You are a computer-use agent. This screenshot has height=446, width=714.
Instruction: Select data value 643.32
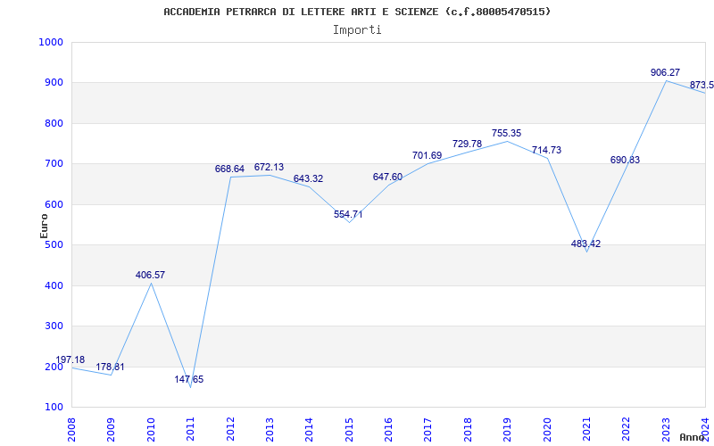coord(308,179)
